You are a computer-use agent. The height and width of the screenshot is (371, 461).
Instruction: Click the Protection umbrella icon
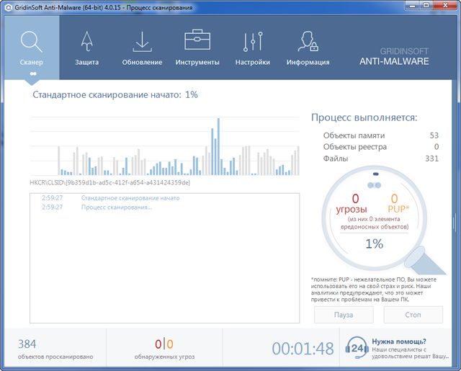pyautogui.click(x=87, y=41)
